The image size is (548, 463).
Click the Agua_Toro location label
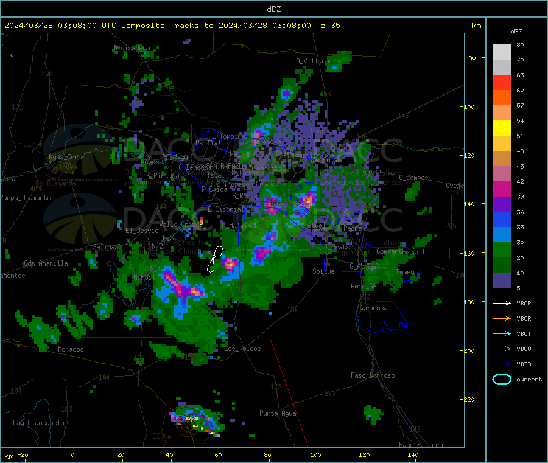[x=65, y=157]
